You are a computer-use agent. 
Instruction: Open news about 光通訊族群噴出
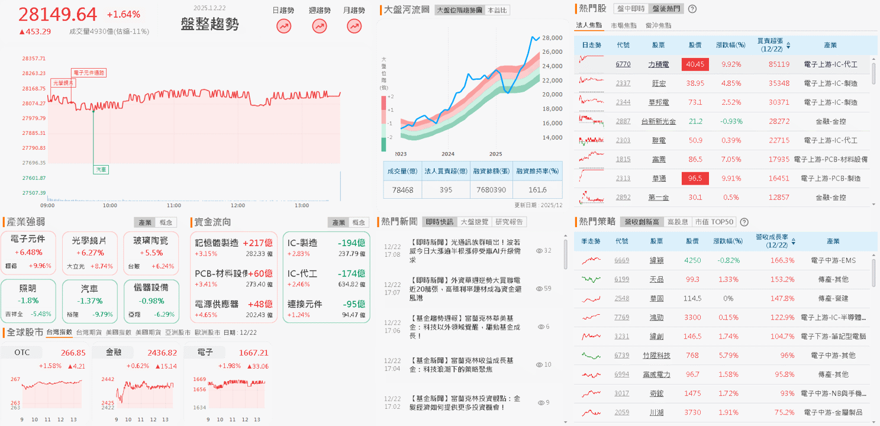point(465,251)
